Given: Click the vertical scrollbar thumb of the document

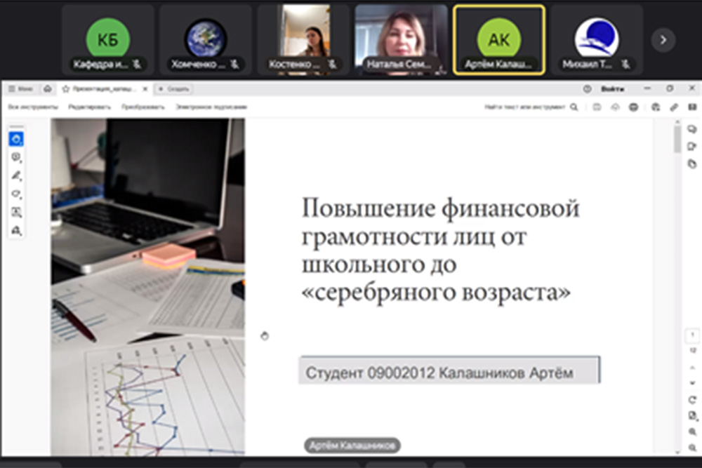Looking at the screenshot, I should [x=677, y=138].
